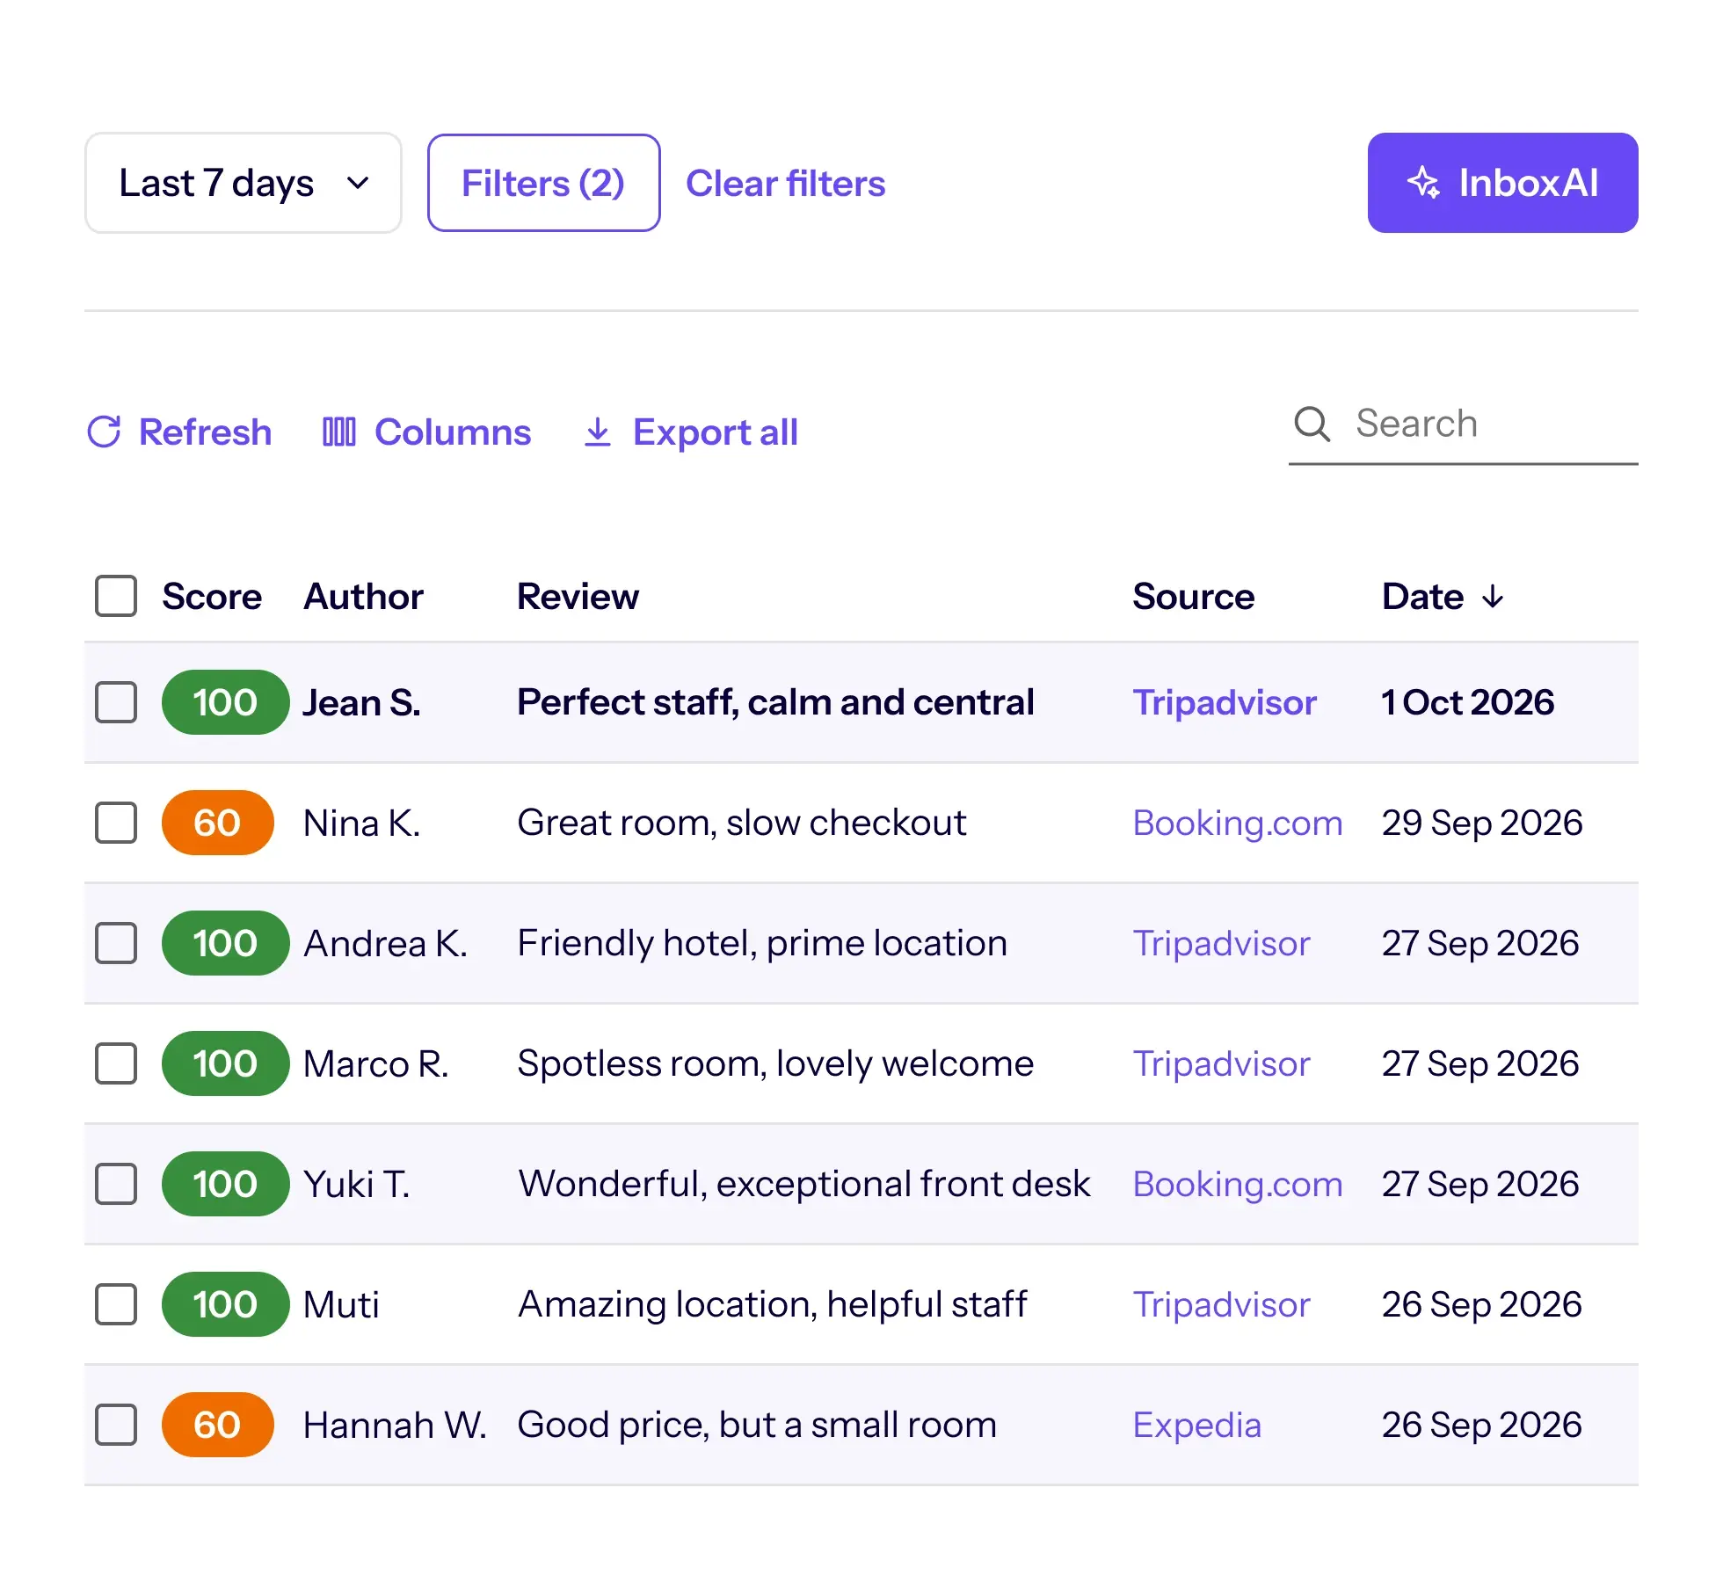Toggle the select-all checkbox in header
The width and height of the screenshot is (1723, 1582).
(116, 596)
